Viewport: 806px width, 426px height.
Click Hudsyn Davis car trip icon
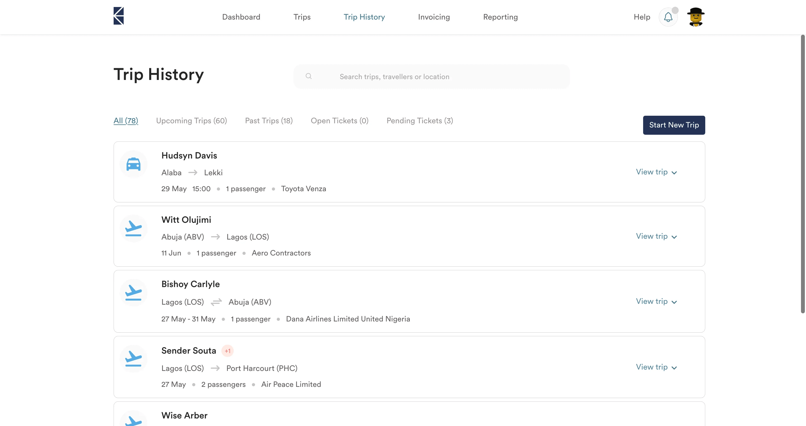tap(133, 164)
